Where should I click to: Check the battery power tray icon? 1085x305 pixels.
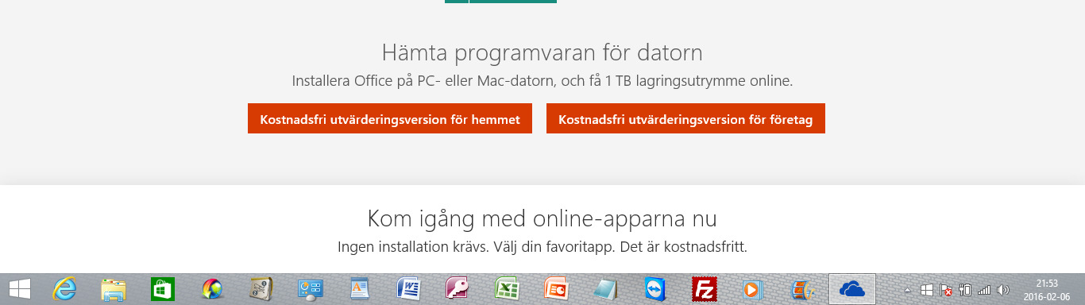point(966,290)
